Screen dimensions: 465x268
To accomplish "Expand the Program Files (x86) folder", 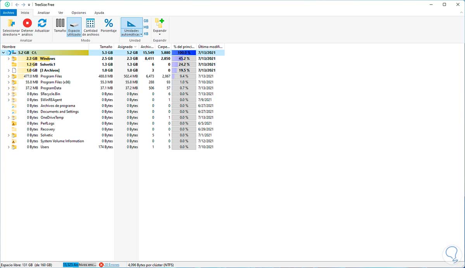I will pos(9,82).
